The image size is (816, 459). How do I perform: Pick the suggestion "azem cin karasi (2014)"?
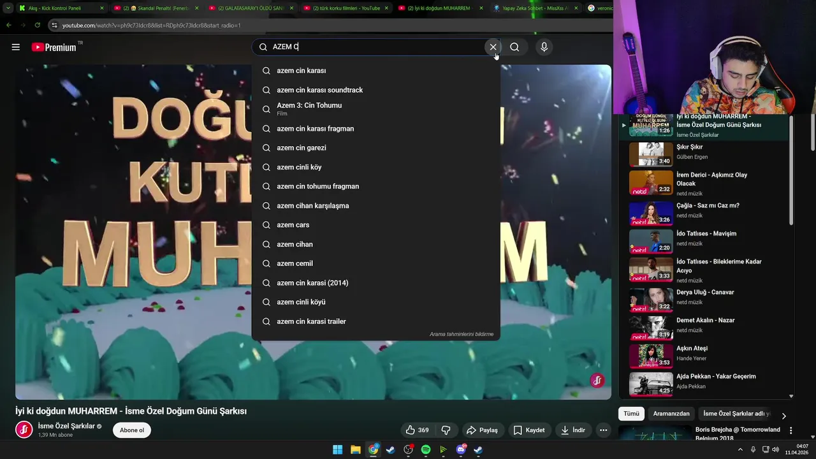[376, 283]
